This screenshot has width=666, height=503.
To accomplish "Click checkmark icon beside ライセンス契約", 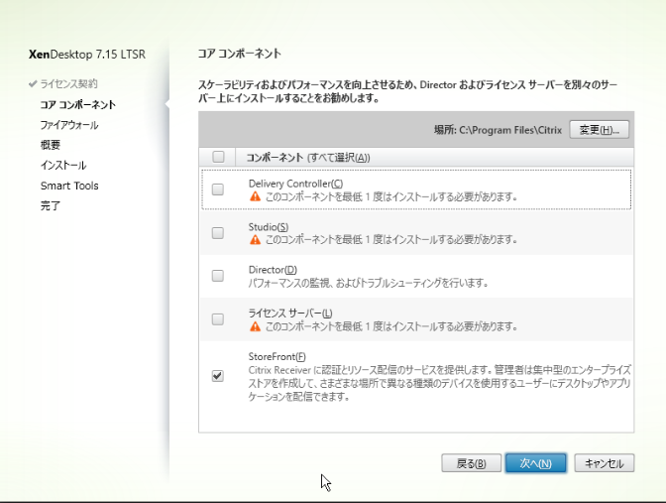I will tap(33, 83).
